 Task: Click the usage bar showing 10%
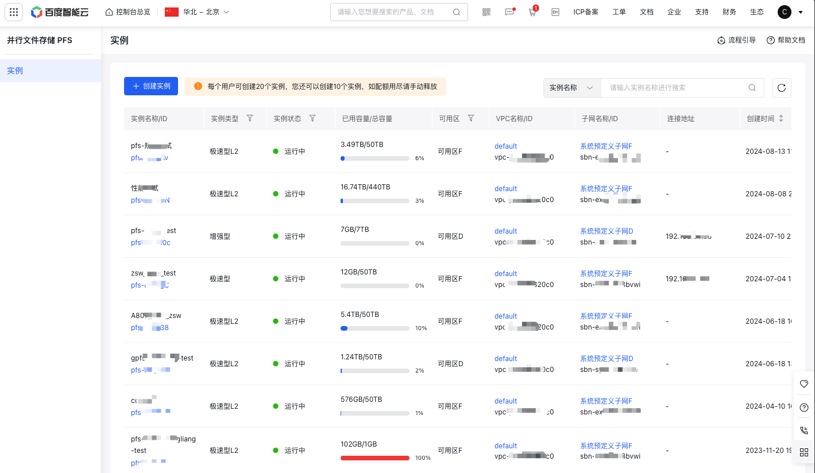tap(375, 328)
